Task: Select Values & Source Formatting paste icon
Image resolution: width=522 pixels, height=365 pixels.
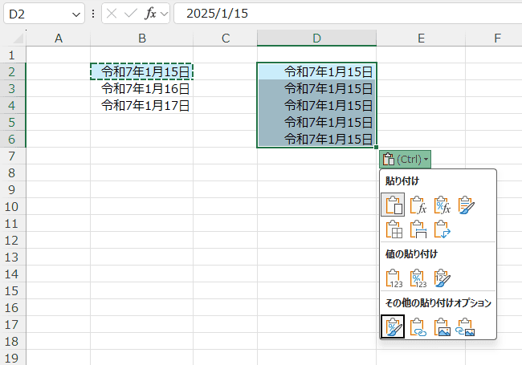Action: pyautogui.click(x=442, y=278)
